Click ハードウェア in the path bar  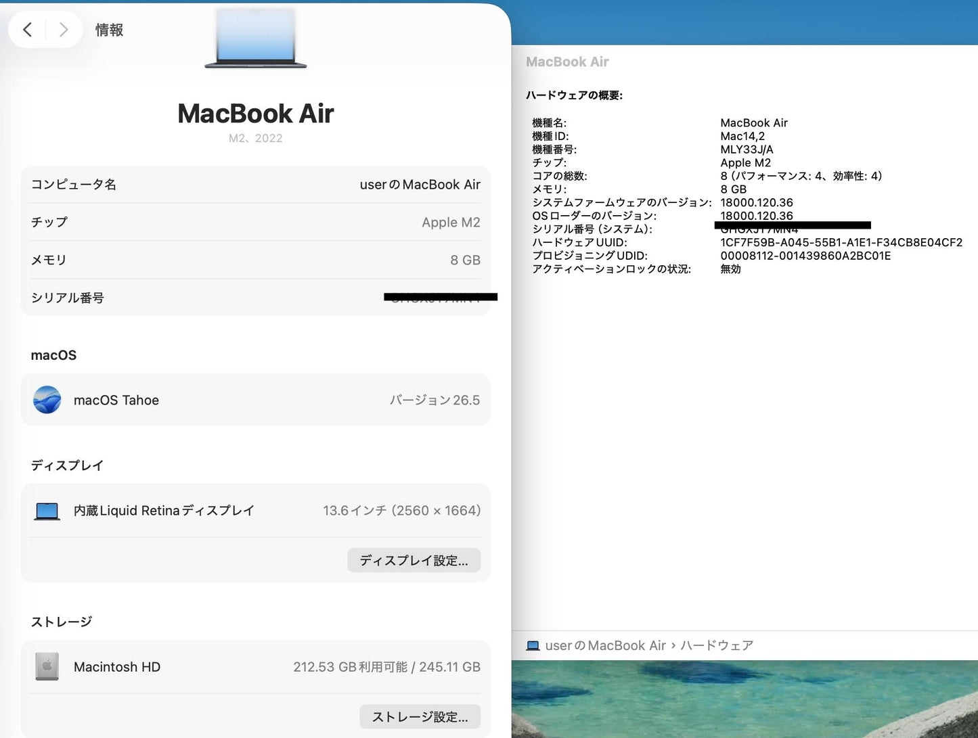tap(717, 646)
